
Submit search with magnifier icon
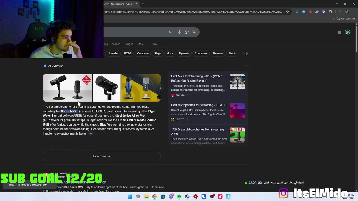click(x=194, y=32)
